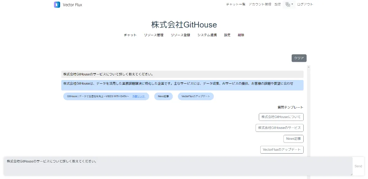368x179 pixels.
Task: Open チャット一覧 in top navigation
Action: point(236,4)
